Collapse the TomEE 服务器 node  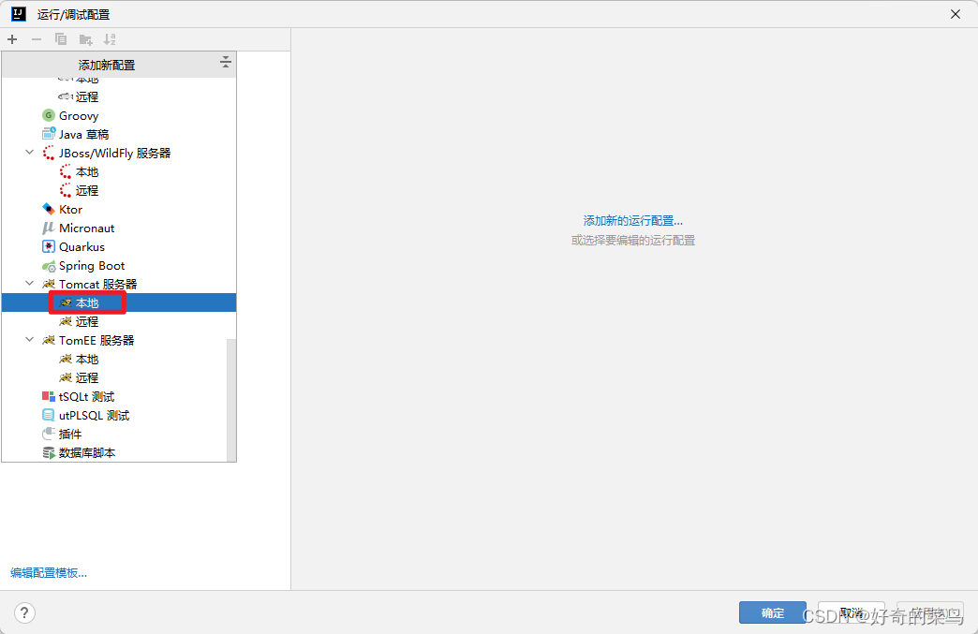pos(29,340)
